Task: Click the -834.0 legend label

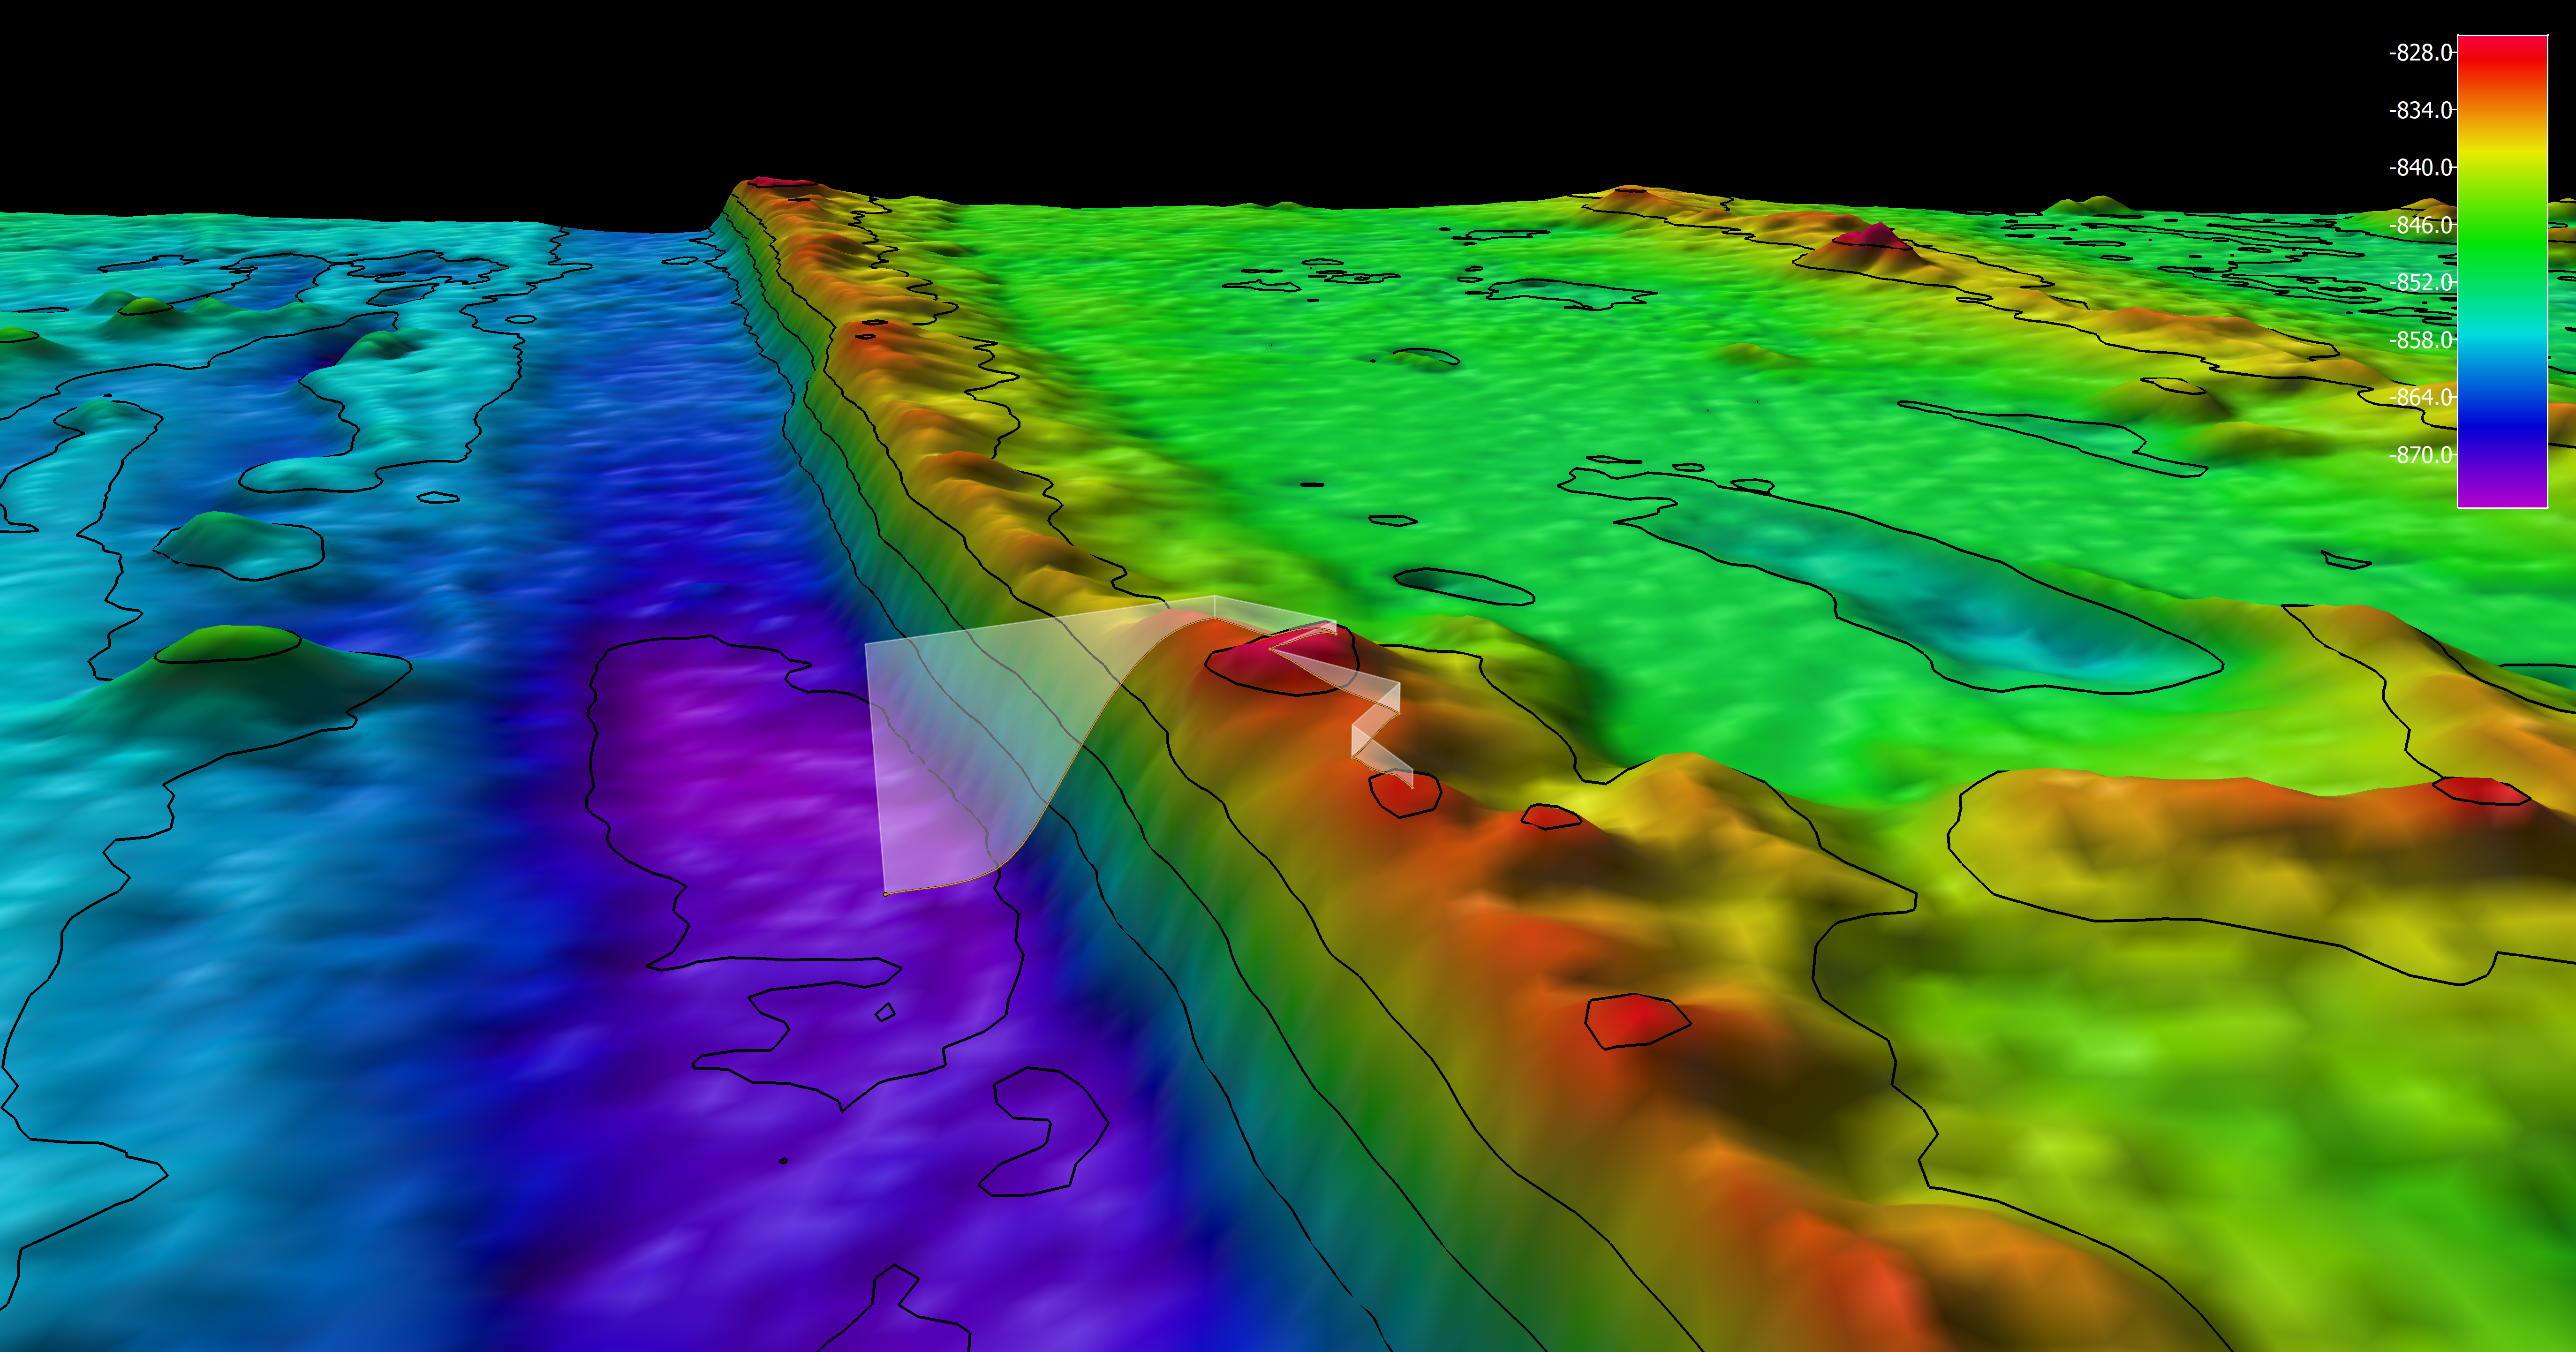Action: tap(2421, 110)
